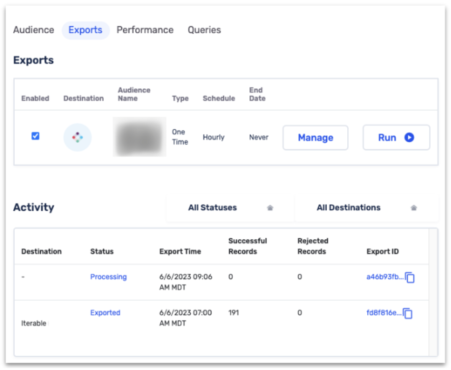Click the Audience Name column header
This screenshot has height=370, width=451.
coord(134,94)
